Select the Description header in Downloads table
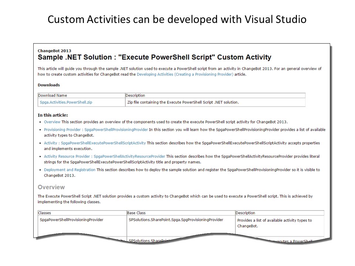355x266 pixels. pyautogui.click(x=215, y=95)
